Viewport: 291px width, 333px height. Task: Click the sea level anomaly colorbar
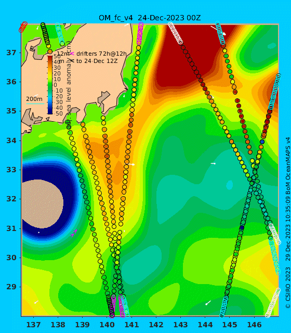(50, 85)
